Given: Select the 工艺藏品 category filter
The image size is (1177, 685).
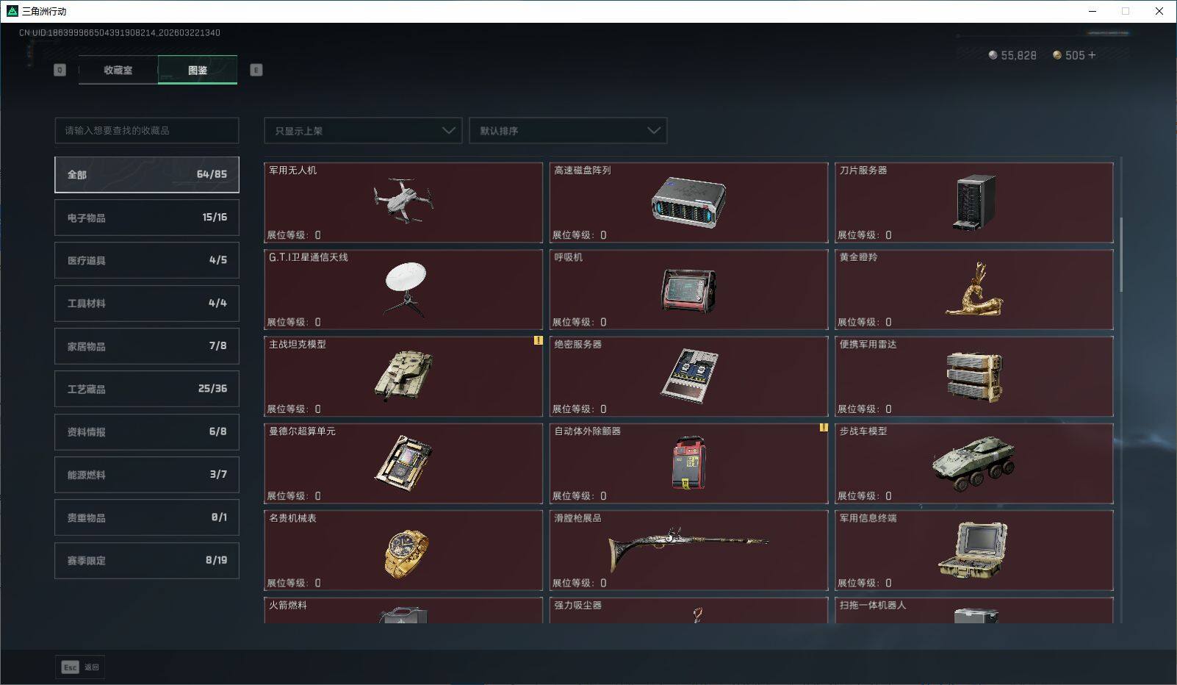Looking at the screenshot, I should (x=146, y=389).
